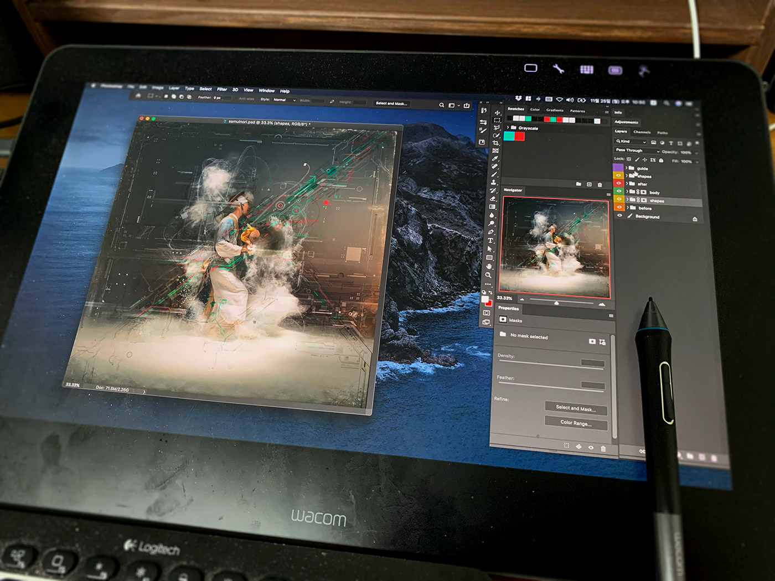Hide the 'body' layer group
This screenshot has width=775, height=581.
pos(619,191)
